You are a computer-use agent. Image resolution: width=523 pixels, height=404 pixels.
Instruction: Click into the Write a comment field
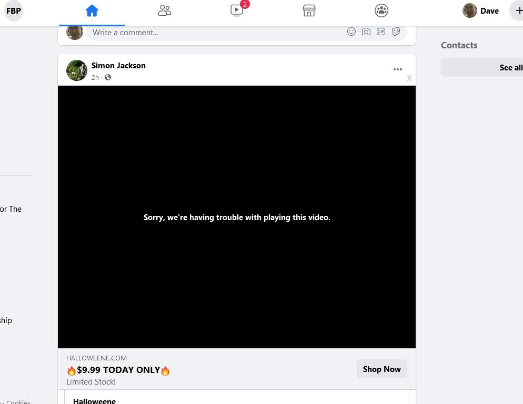tap(210, 33)
